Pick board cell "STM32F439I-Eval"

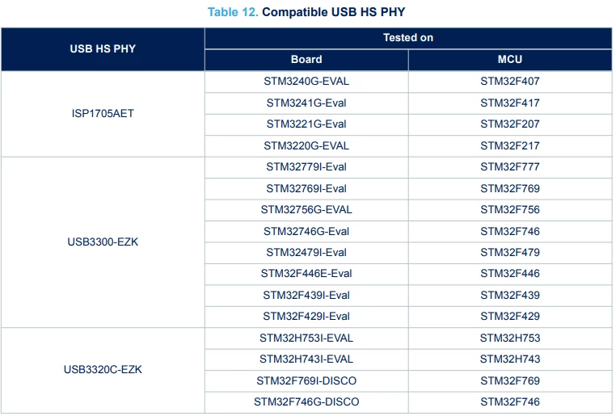tap(306, 296)
